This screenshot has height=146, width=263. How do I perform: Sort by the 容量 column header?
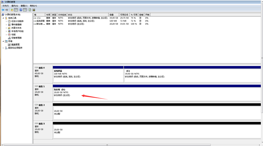[x=114, y=15]
